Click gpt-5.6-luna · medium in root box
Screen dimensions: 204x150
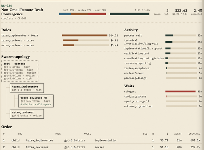click(x=19, y=76)
